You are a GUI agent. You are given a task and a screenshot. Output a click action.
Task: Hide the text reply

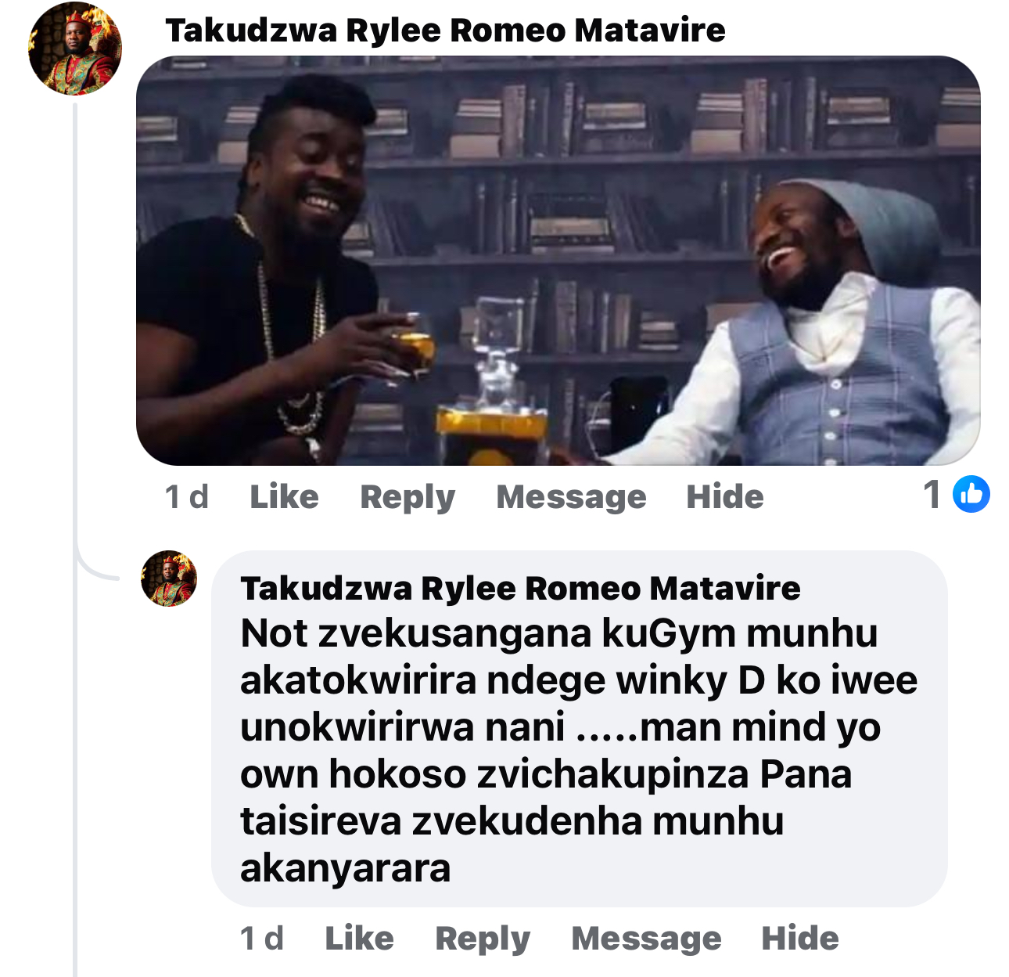(800, 938)
